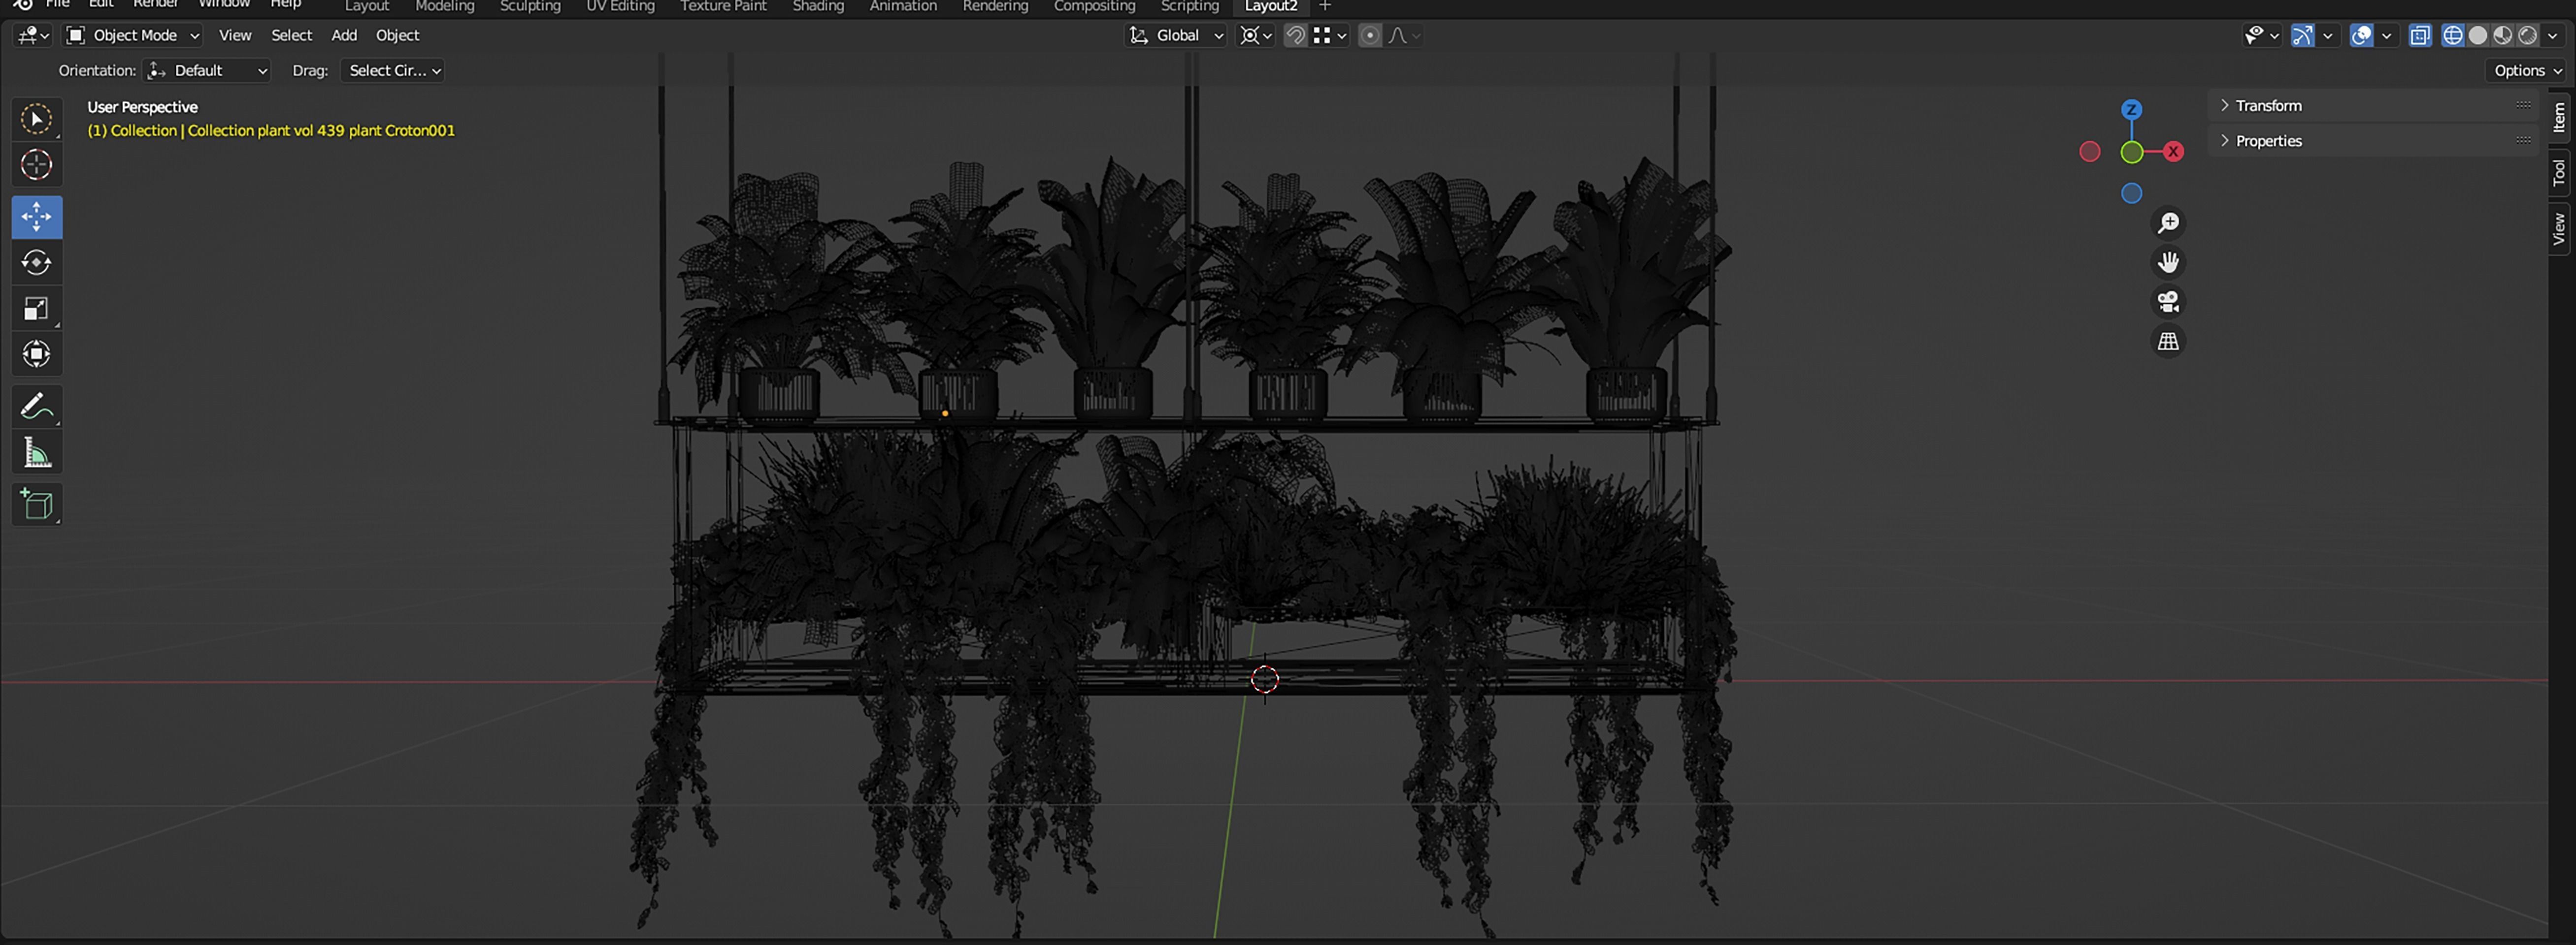Open gizmo settings dropdown arrow

coord(2328,36)
